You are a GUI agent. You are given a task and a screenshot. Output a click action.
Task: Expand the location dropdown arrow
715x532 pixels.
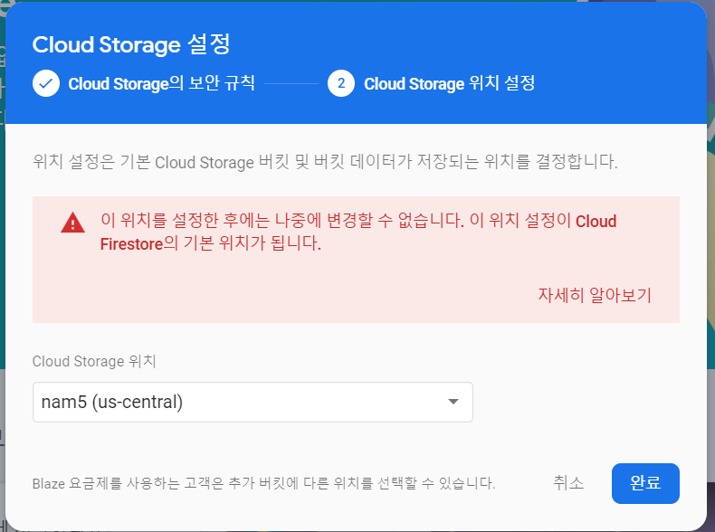[x=453, y=402]
